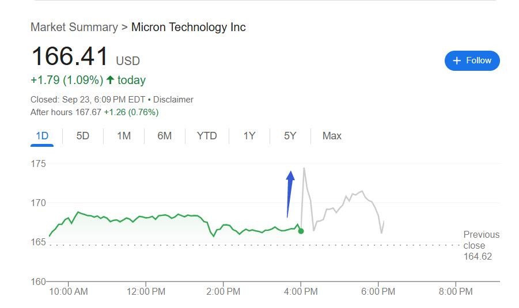Click the Previous close 164.62 label

coord(481,245)
